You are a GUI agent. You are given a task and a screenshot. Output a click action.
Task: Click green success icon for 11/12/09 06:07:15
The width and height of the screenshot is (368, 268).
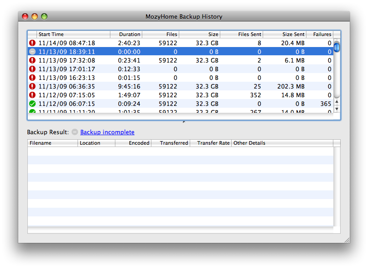32,104
